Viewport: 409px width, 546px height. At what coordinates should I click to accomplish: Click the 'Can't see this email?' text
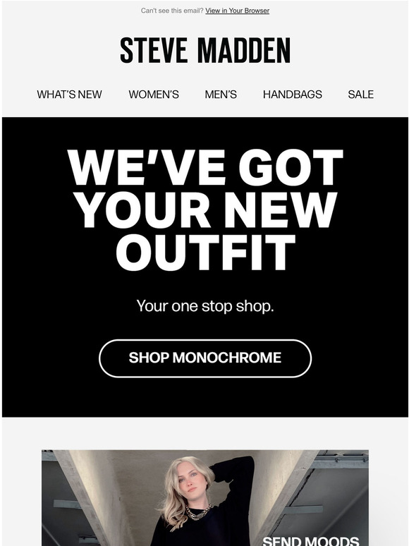(x=172, y=11)
